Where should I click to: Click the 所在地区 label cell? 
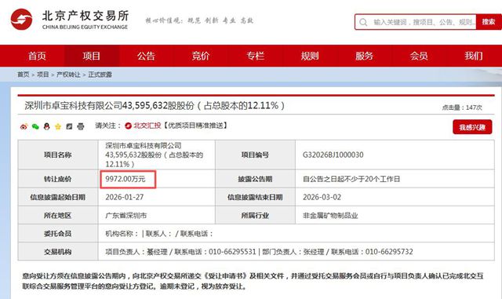click(58, 215)
